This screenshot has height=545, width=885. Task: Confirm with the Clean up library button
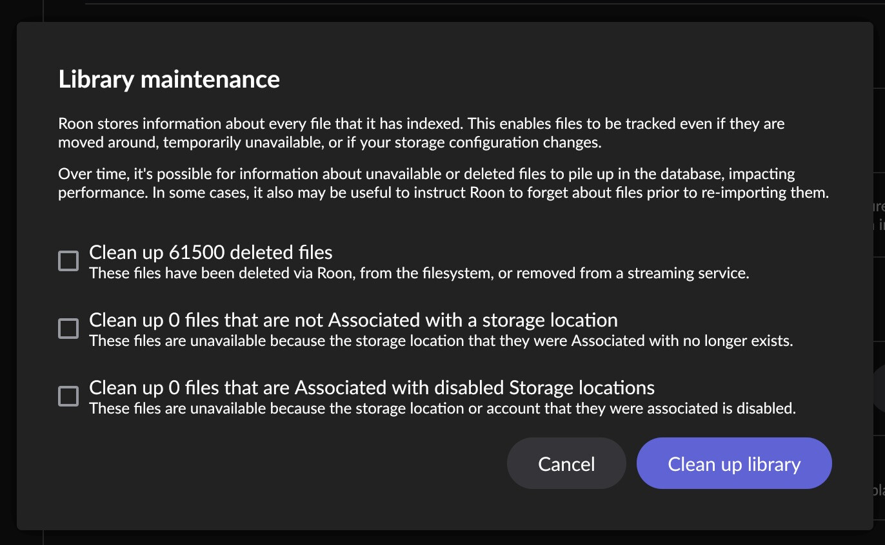tap(734, 464)
